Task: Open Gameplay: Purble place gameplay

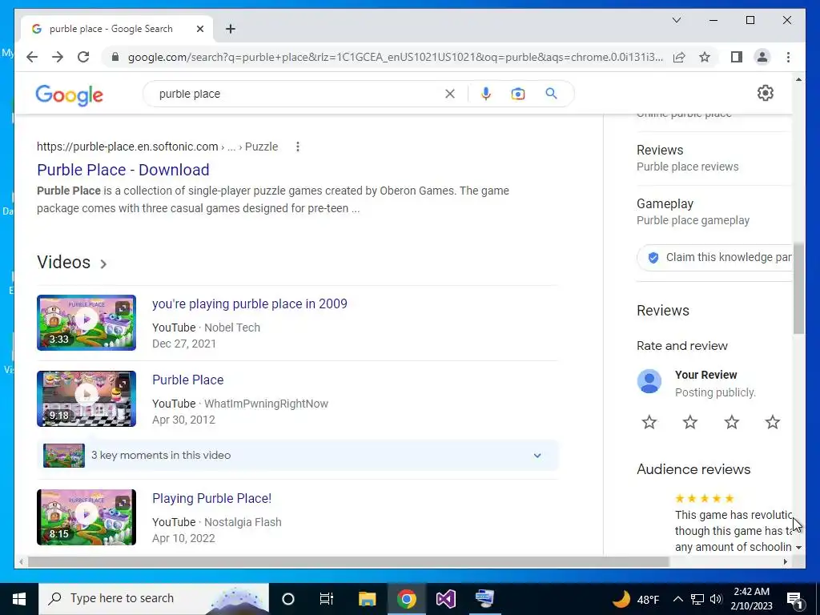Action: coord(693,211)
